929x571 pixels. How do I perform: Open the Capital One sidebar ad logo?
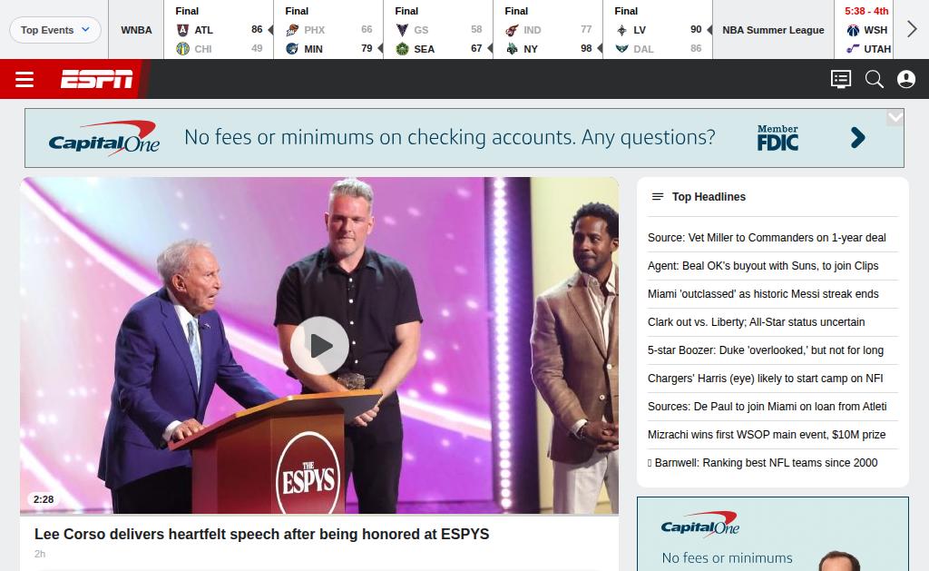[x=699, y=524]
